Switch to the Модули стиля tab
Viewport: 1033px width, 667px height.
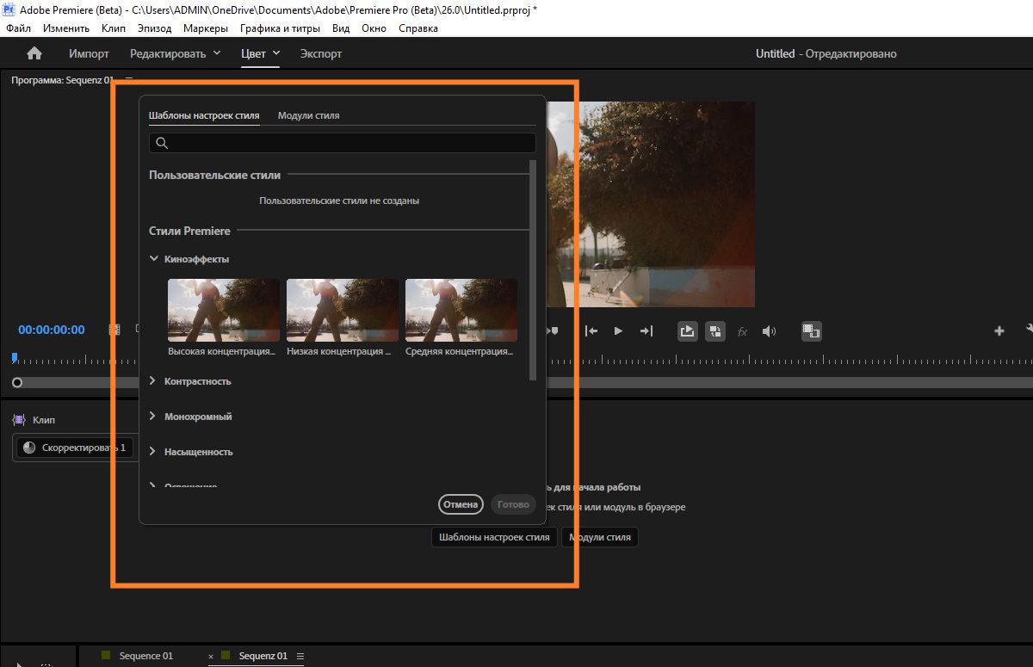(x=308, y=115)
